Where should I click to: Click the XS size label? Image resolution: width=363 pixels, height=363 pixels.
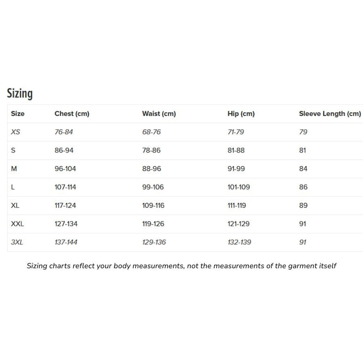(16, 132)
